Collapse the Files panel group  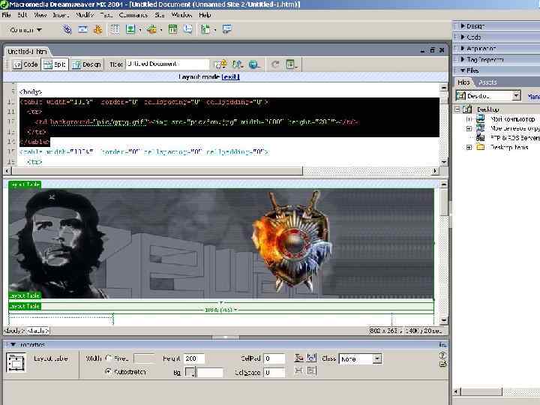pos(463,70)
